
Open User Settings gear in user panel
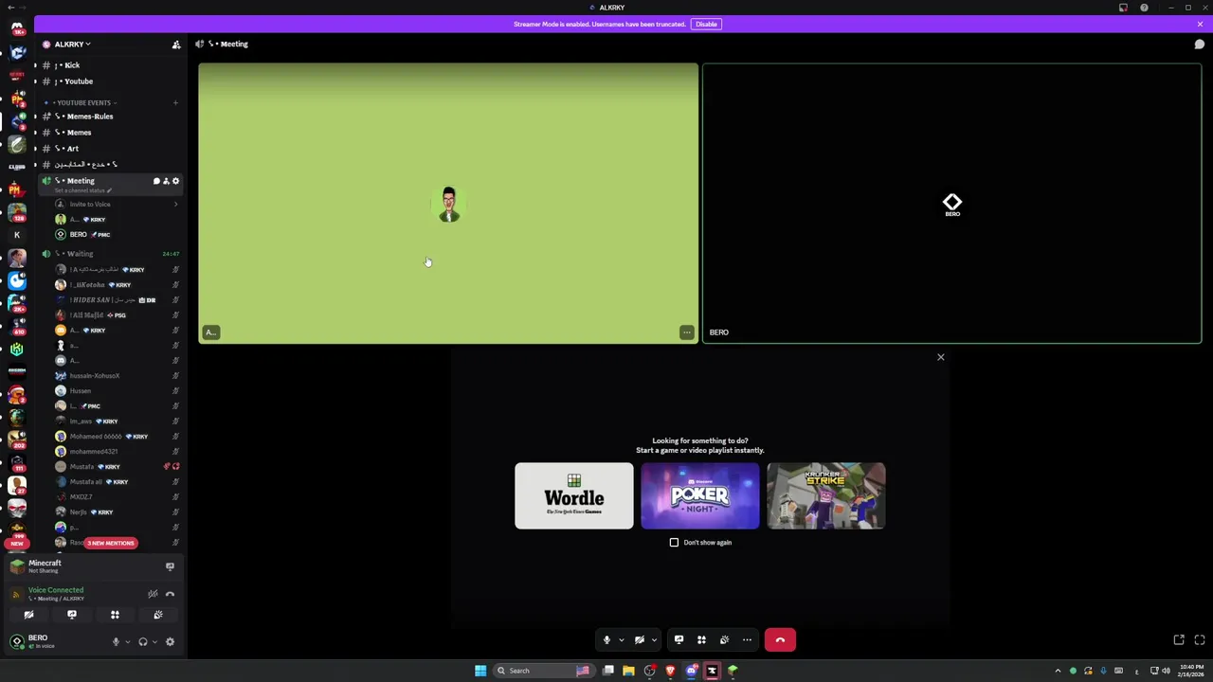pyautogui.click(x=170, y=642)
